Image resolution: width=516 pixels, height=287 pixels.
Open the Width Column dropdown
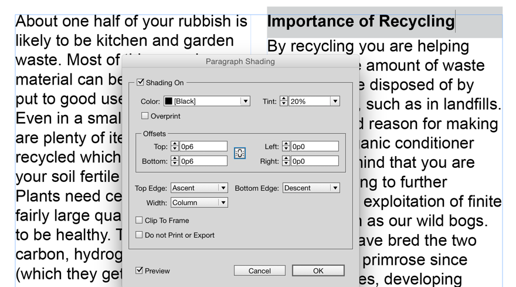click(x=223, y=202)
